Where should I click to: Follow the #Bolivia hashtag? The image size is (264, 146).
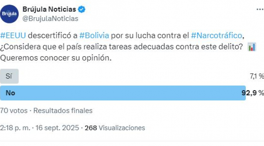pyautogui.click(x=94, y=35)
